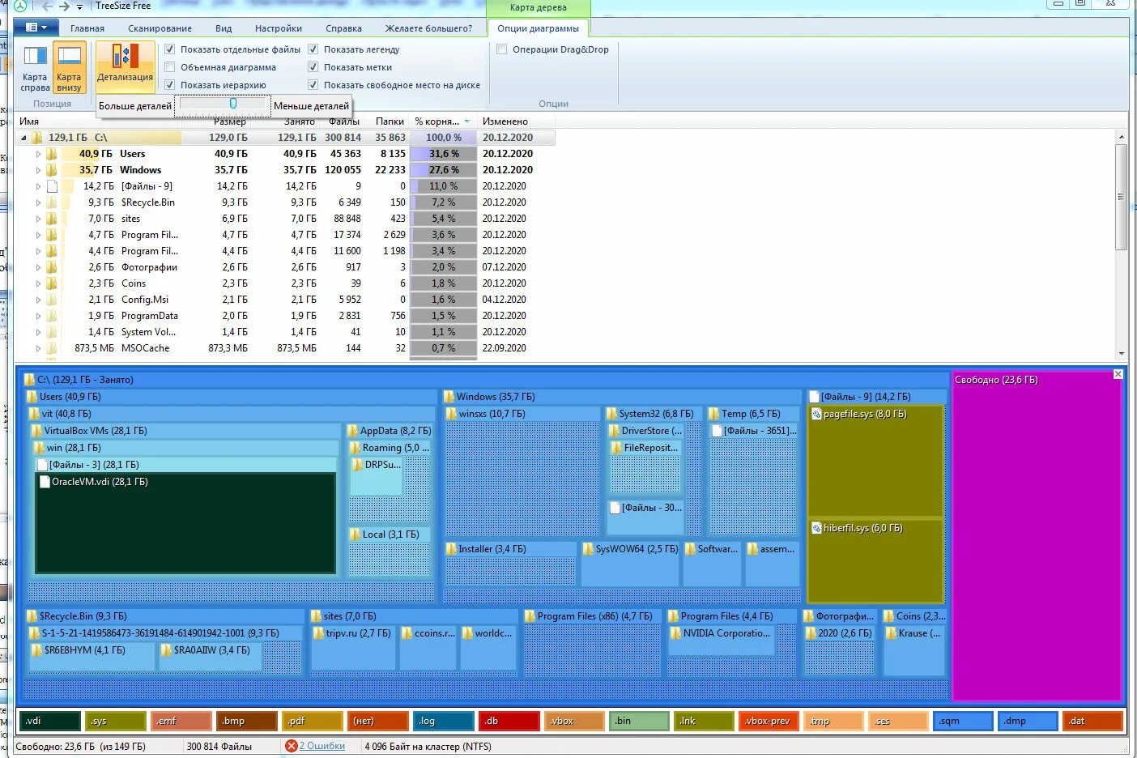The image size is (1137, 758).
Task: Click the System32 folder icon in treemap
Action: [611, 414]
